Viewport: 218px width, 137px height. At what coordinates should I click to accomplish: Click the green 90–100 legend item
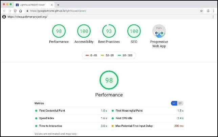pos(125,55)
